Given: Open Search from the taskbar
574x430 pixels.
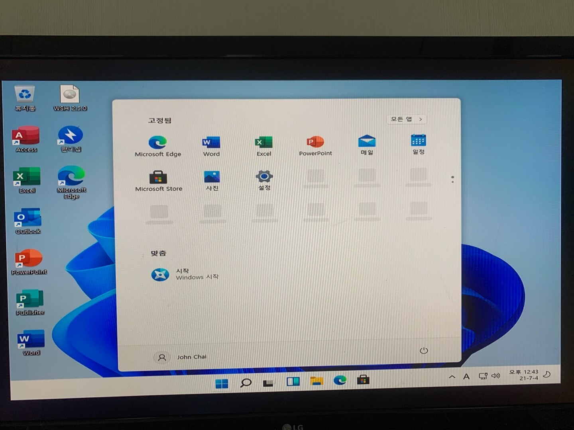Looking at the screenshot, I should 246,383.
